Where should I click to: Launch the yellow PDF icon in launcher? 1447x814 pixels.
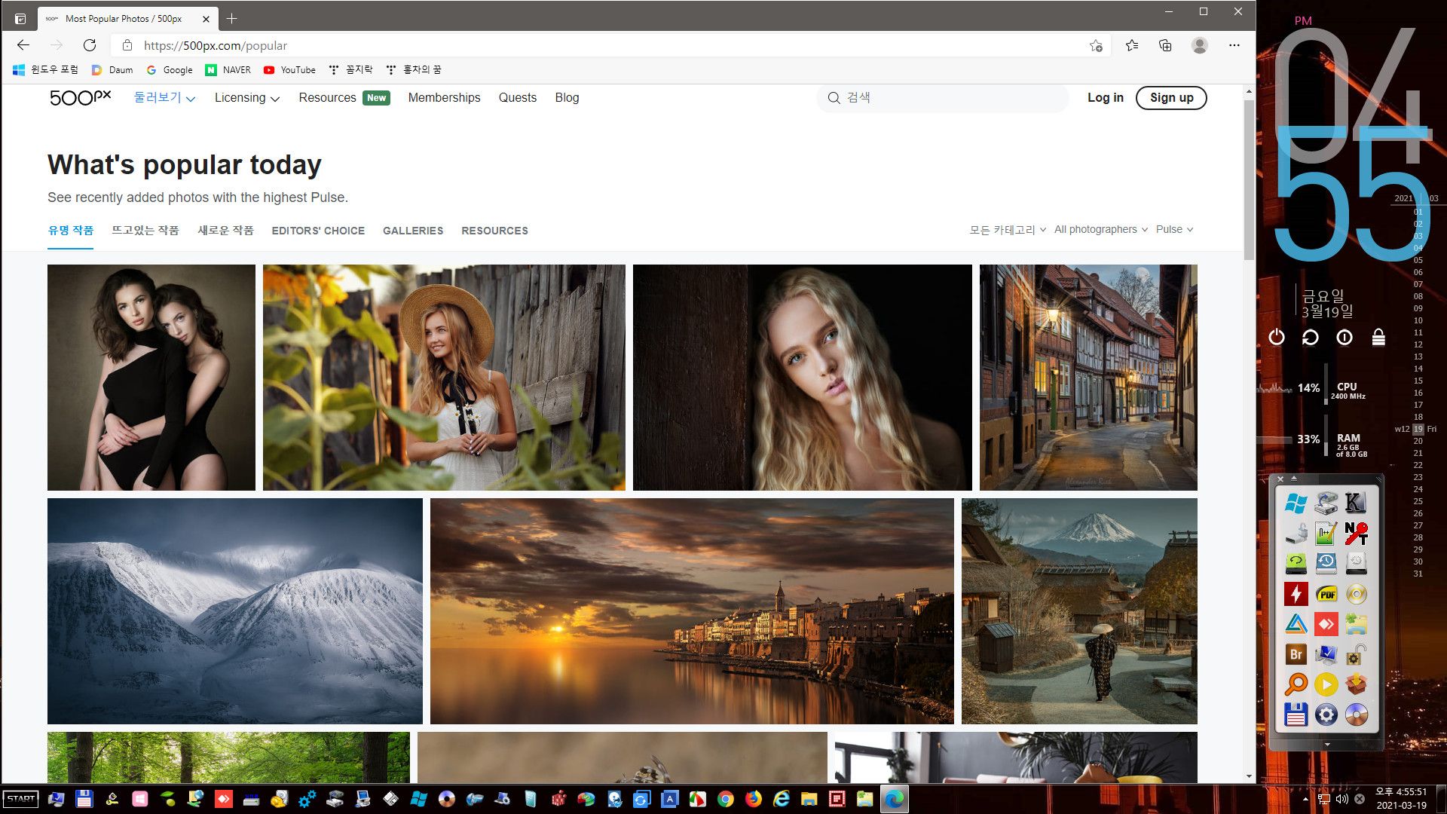click(x=1326, y=594)
